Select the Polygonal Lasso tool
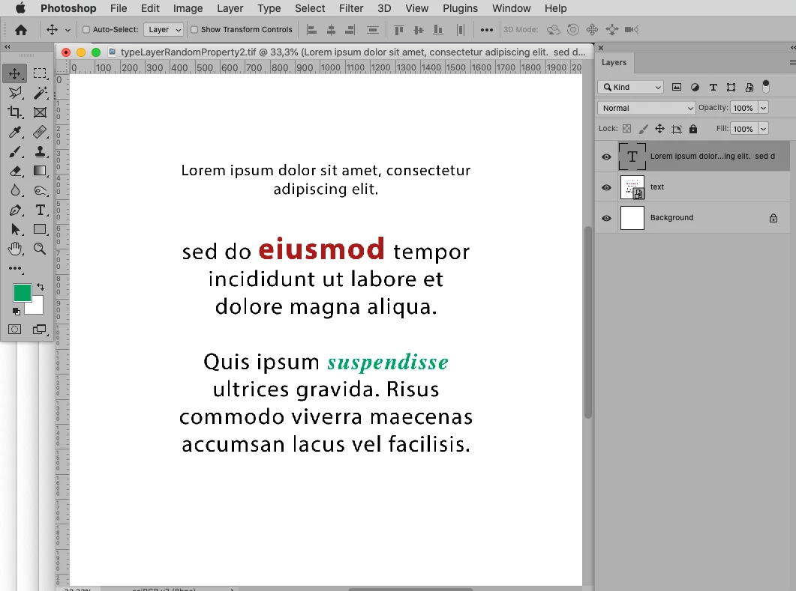This screenshot has height=591, width=796. point(15,93)
